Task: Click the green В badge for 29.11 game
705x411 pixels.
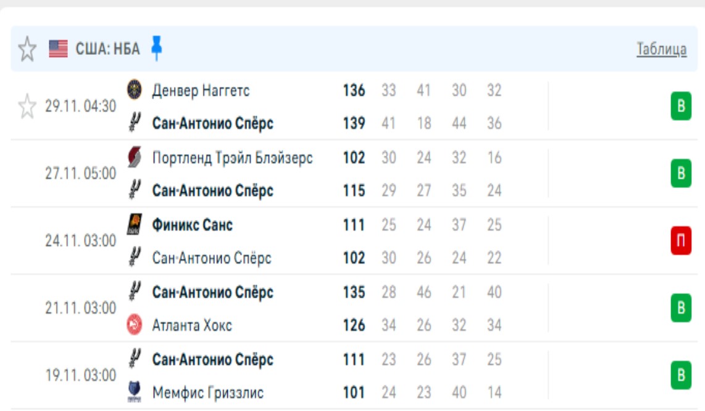Action: click(x=681, y=107)
